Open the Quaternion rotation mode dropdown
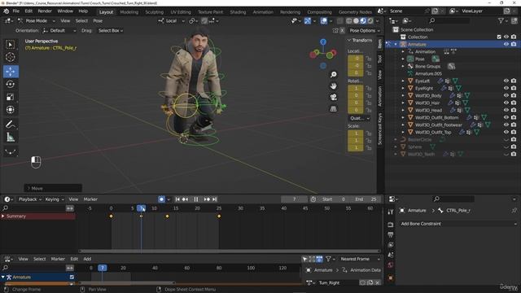521x293 pixels. pyautogui.click(x=359, y=118)
